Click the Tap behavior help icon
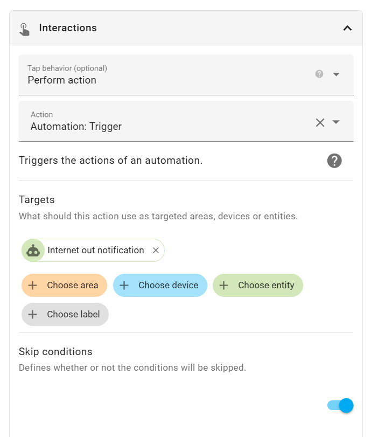Screen dimensions: 371x437 click(x=319, y=74)
